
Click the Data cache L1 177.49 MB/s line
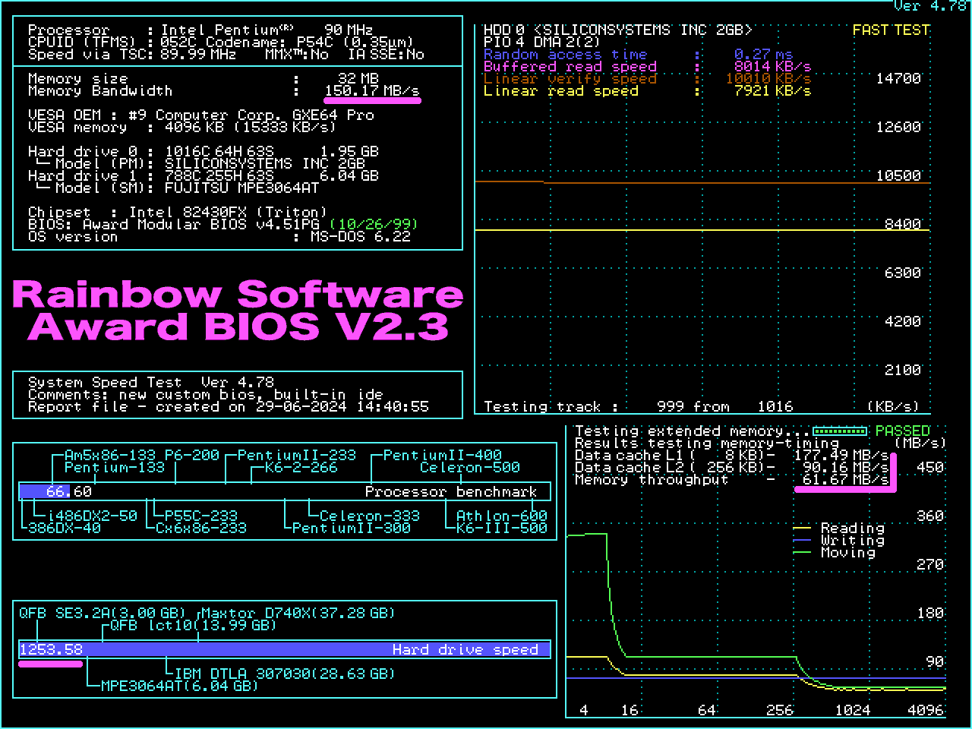click(731, 455)
